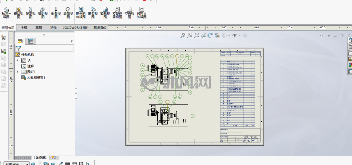Image resolution: width=352 pixels, height=165 pixels.
Task: Expand the 块 folder node
Action: (x=18, y=60)
